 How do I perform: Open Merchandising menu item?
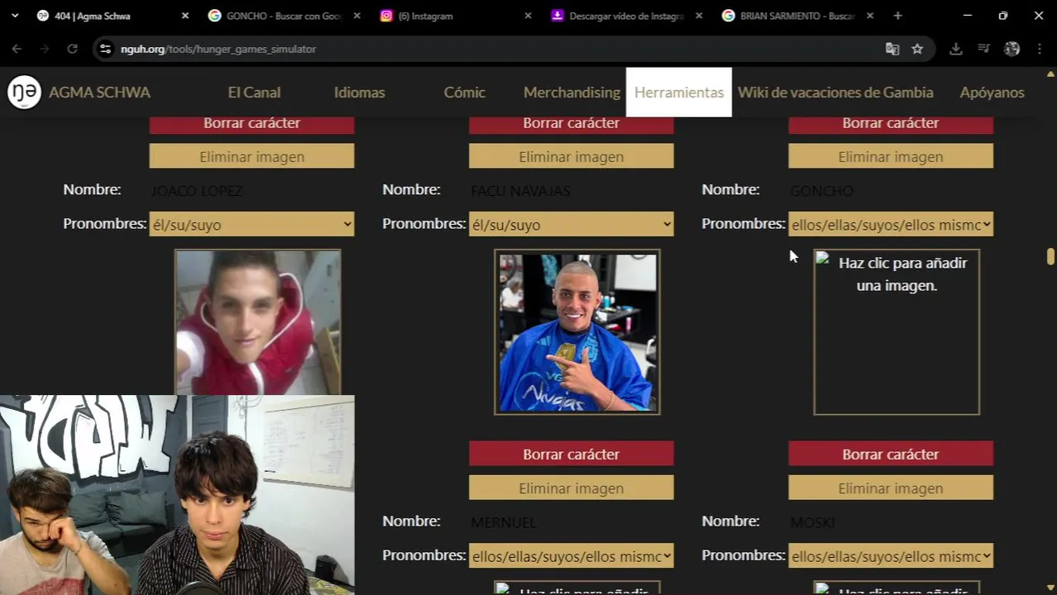click(572, 92)
